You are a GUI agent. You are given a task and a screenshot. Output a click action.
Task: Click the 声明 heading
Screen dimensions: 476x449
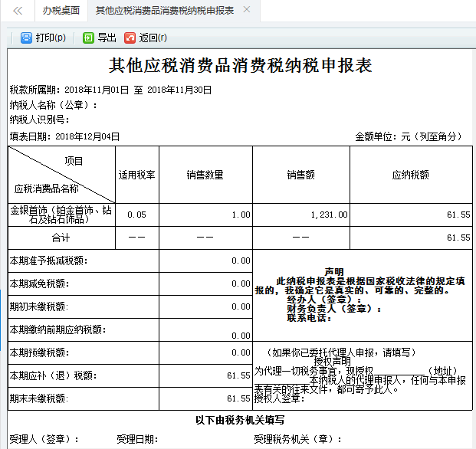(x=334, y=271)
